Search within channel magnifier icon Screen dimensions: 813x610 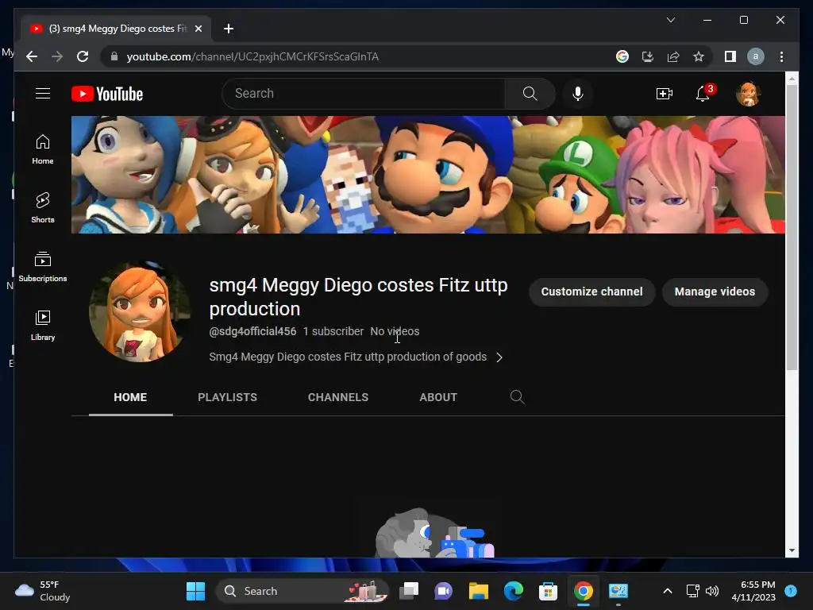(517, 397)
